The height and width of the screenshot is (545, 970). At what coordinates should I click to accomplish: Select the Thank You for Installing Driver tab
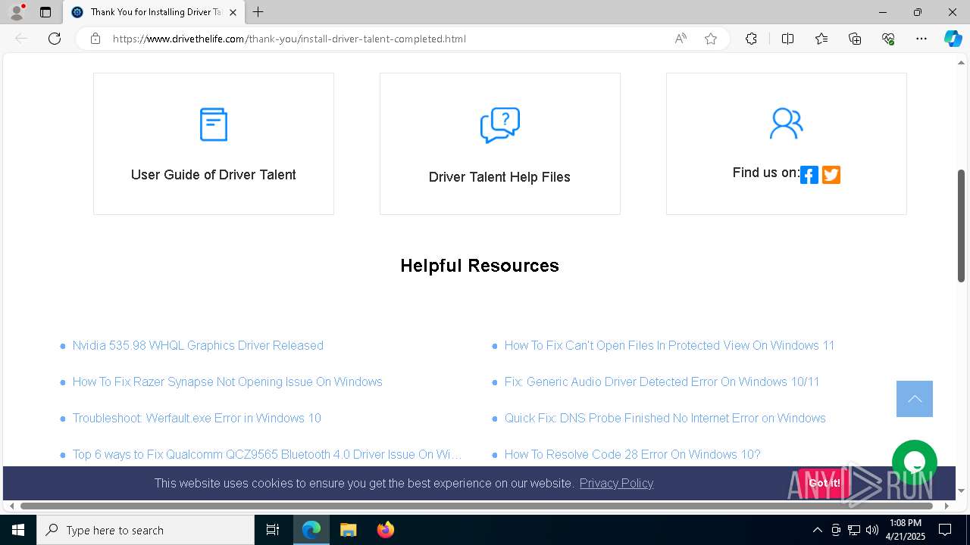(155, 12)
